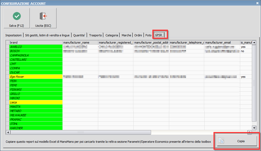Select the FISKARS brand row
This screenshot has height=151, width=261.
(36, 90)
